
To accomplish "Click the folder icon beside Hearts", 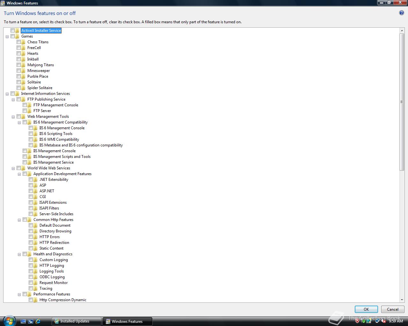I will point(23,53).
